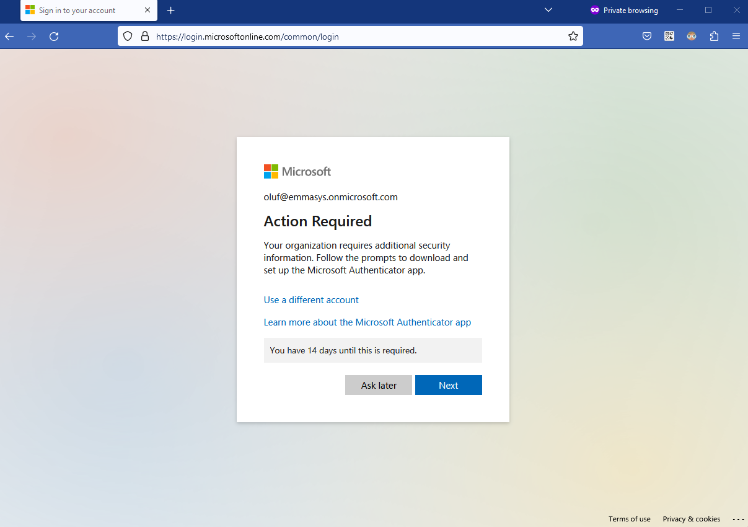Bookmark this page with the star icon
748x527 pixels.
(573, 37)
